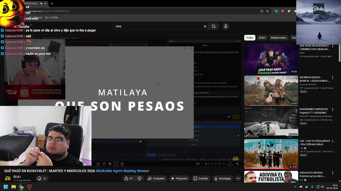Open File Explorer from the taskbar
Screen dimensions: 341x191
(14, 187)
